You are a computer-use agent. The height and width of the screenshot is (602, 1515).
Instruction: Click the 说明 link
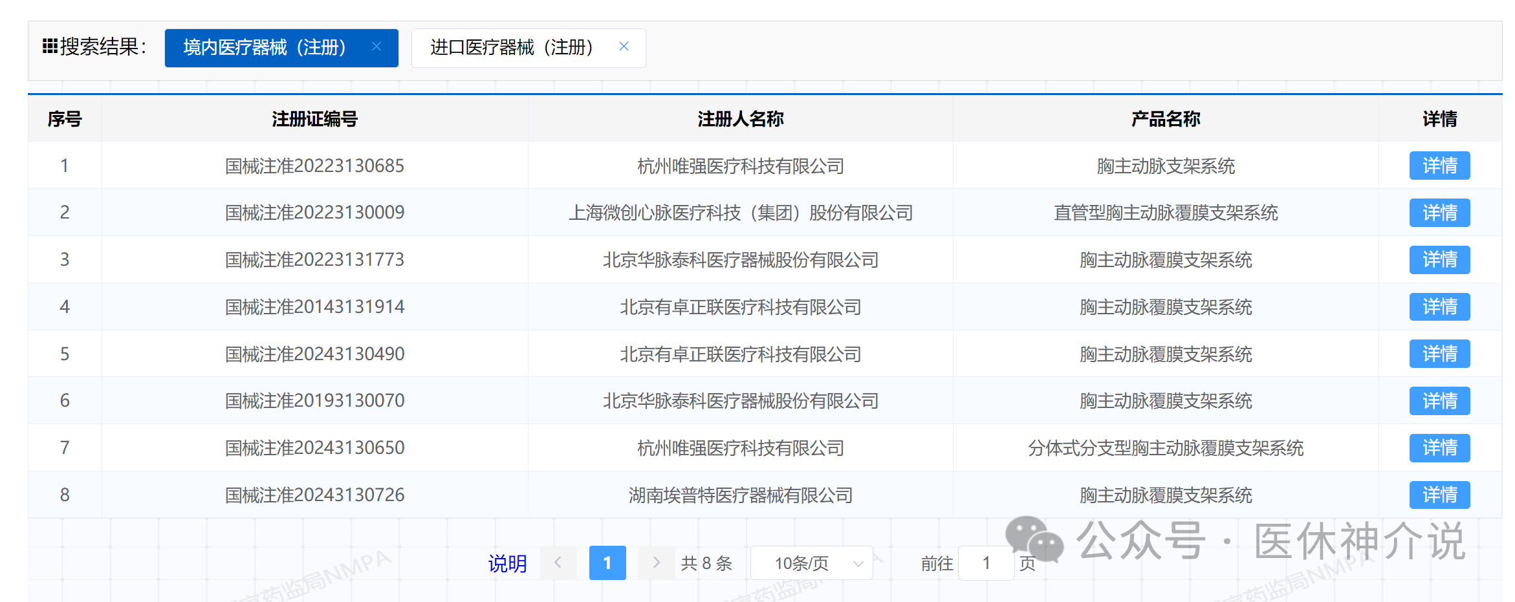click(508, 563)
